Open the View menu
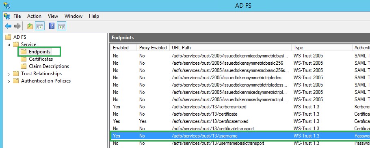 pyautogui.click(x=53, y=16)
